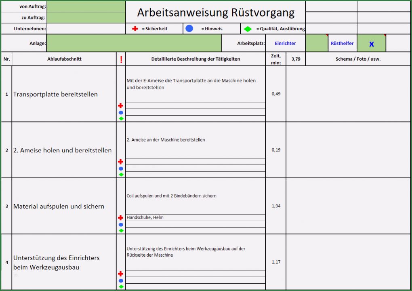412x291 pixels.
Task: Click the red Sicherheit icon in row 1
Action: tap(120, 105)
